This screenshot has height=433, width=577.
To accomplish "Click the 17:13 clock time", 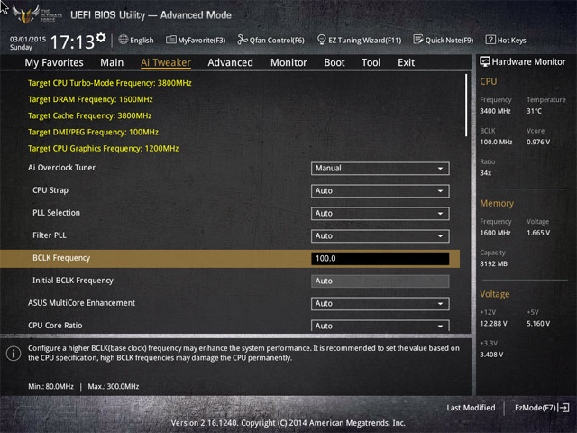I will click(x=72, y=42).
